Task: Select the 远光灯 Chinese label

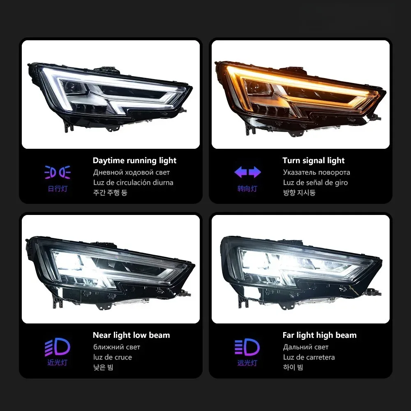Action: pos(247,363)
